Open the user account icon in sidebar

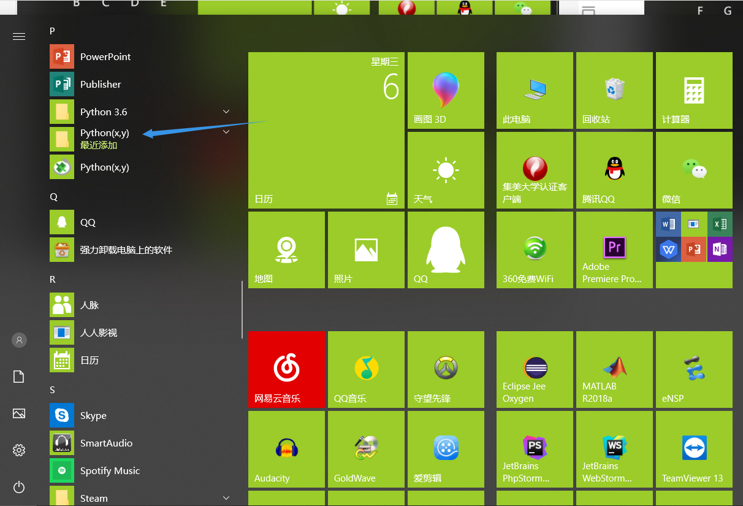click(x=19, y=339)
